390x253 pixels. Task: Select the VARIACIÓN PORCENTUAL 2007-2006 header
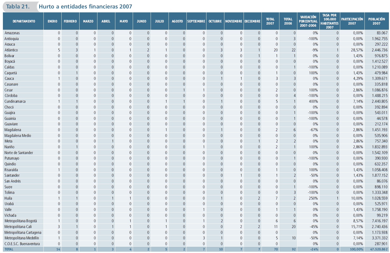(x=308, y=21)
